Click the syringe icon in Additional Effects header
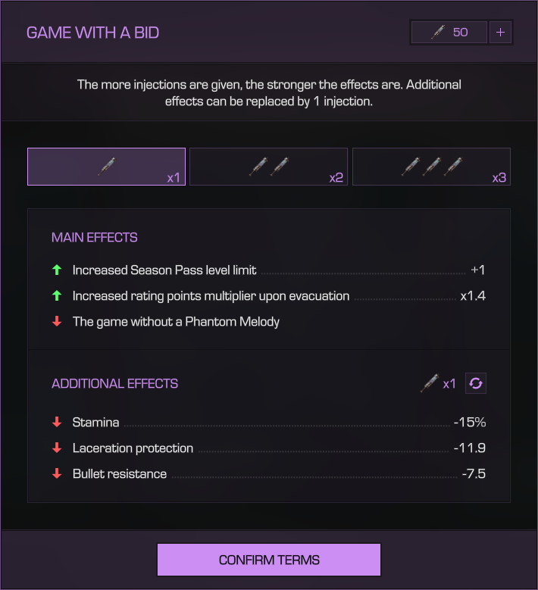Image resolution: width=538 pixels, height=590 pixels. pos(430,383)
